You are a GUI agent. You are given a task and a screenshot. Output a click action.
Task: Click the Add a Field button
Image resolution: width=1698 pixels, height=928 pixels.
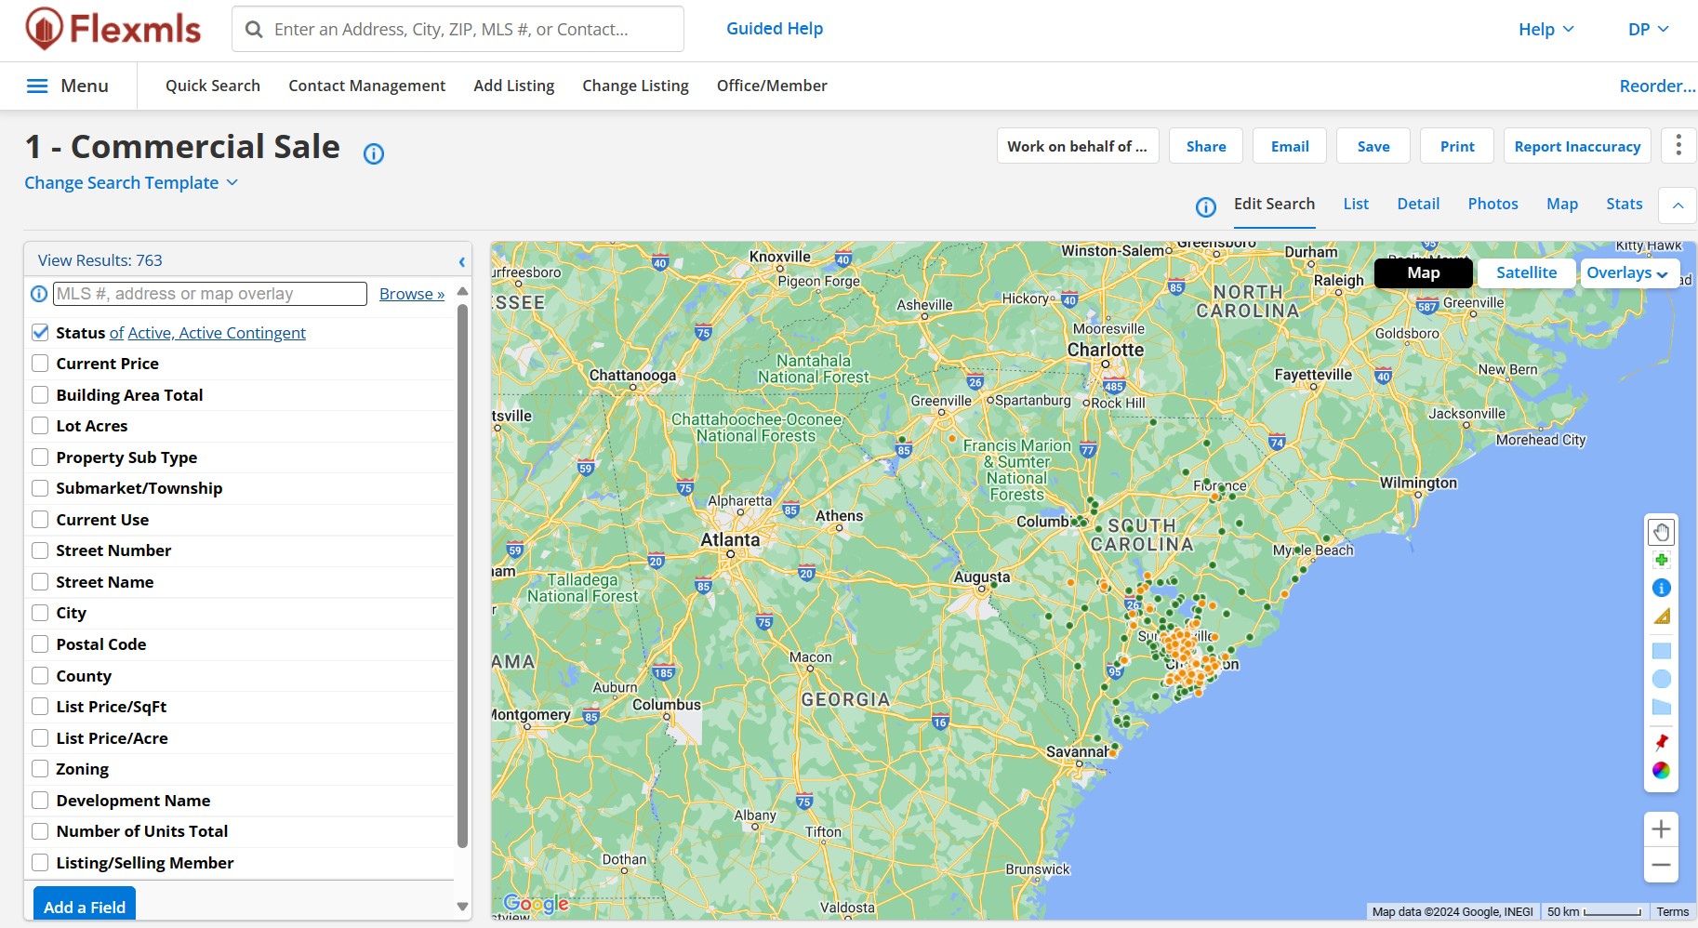pyautogui.click(x=85, y=907)
